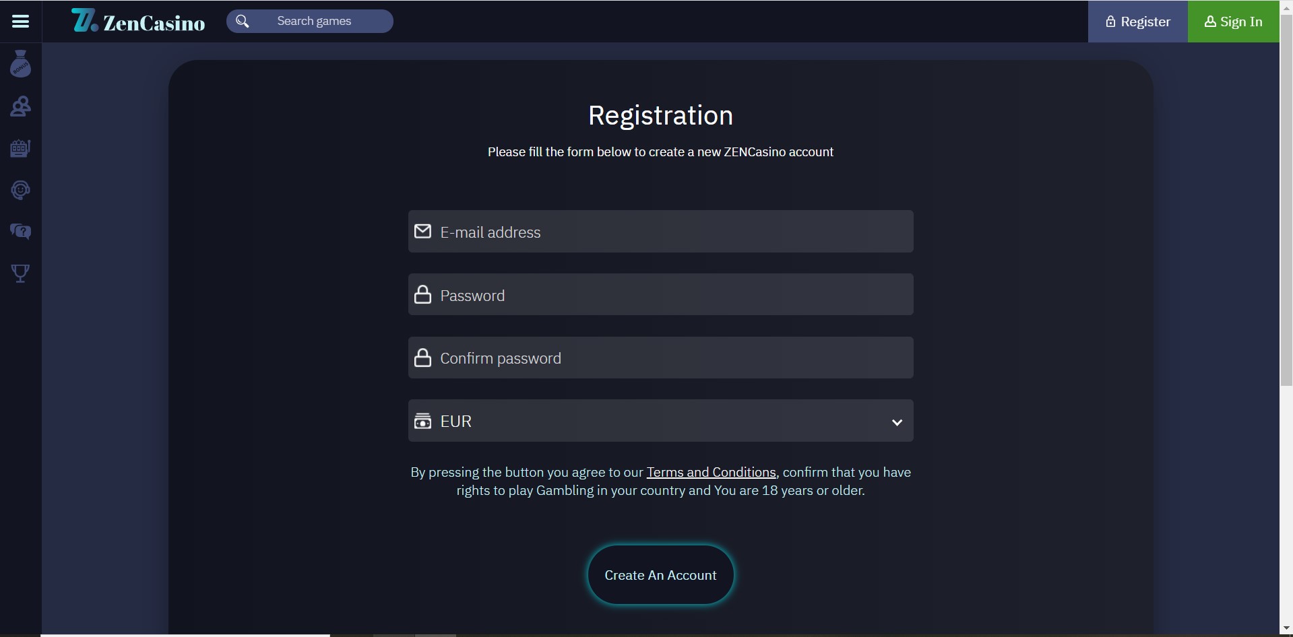Image resolution: width=1293 pixels, height=637 pixels.
Task: Open the trophy tournaments icon
Action: click(21, 273)
